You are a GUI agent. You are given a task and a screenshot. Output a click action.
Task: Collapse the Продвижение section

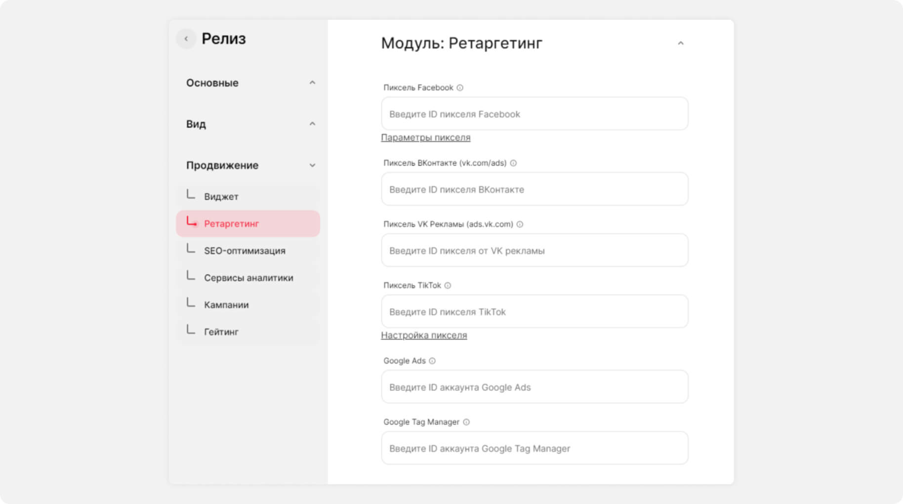coord(312,166)
